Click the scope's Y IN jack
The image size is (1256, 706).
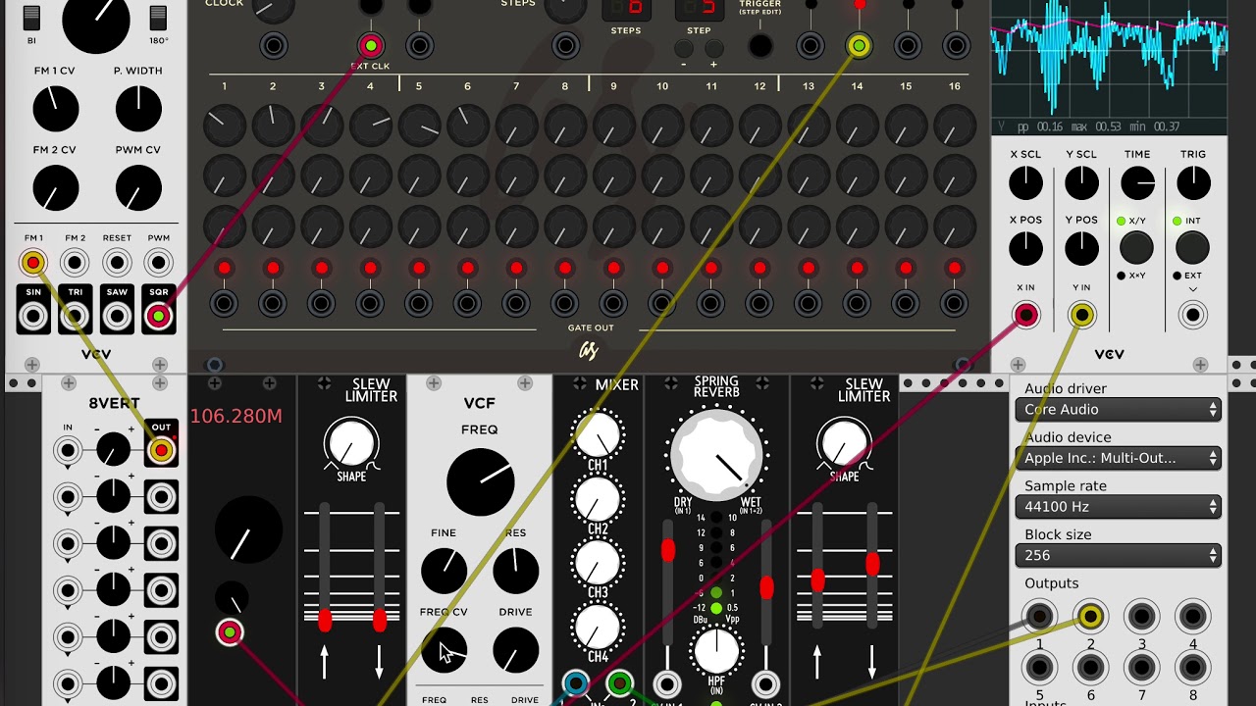[x=1081, y=315]
